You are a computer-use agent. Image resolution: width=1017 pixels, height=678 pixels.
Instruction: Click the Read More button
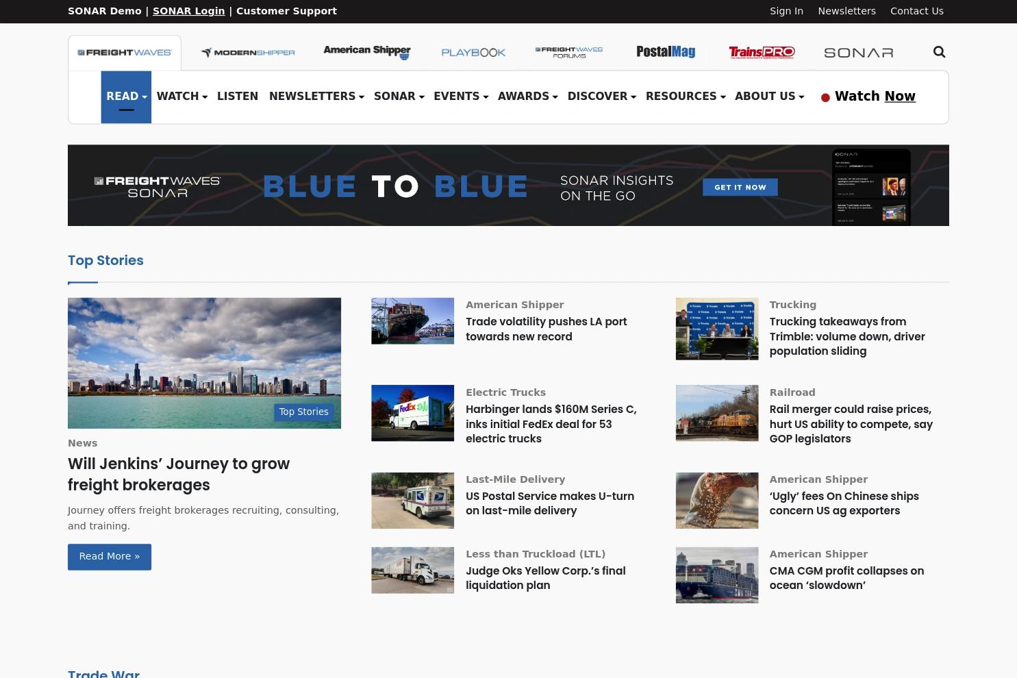pyautogui.click(x=110, y=557)
